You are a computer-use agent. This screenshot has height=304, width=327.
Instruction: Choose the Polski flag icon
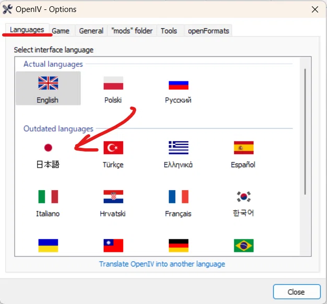[113, 83]
